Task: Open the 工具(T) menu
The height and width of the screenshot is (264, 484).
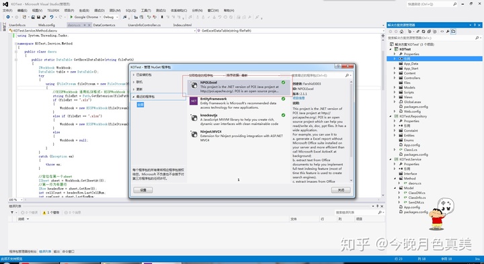Action: pyautogui.click(x=146, y=11)
